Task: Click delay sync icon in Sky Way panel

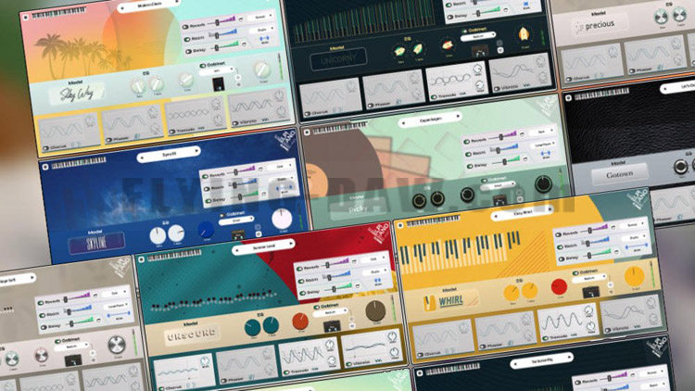Action: 245,44
